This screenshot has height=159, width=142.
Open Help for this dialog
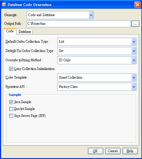130,151
